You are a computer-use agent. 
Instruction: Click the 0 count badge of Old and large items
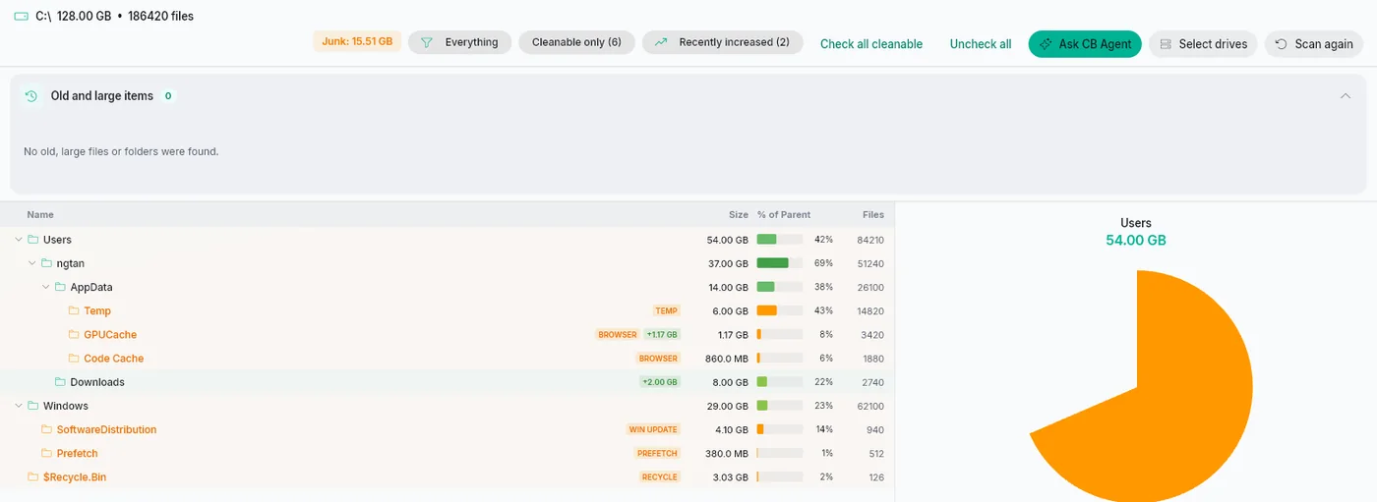[x=168, y=96]
